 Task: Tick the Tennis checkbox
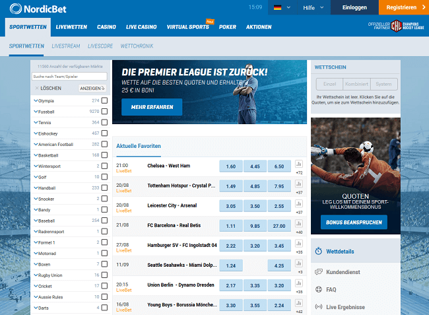click(x=104, y=122)
